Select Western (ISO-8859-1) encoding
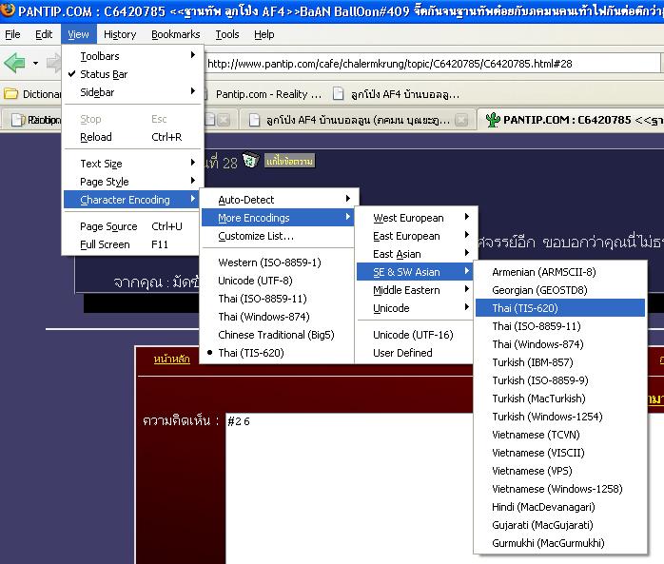Image resolution: width=664 pixels, height=564 pixels. [x=277, y=263]
